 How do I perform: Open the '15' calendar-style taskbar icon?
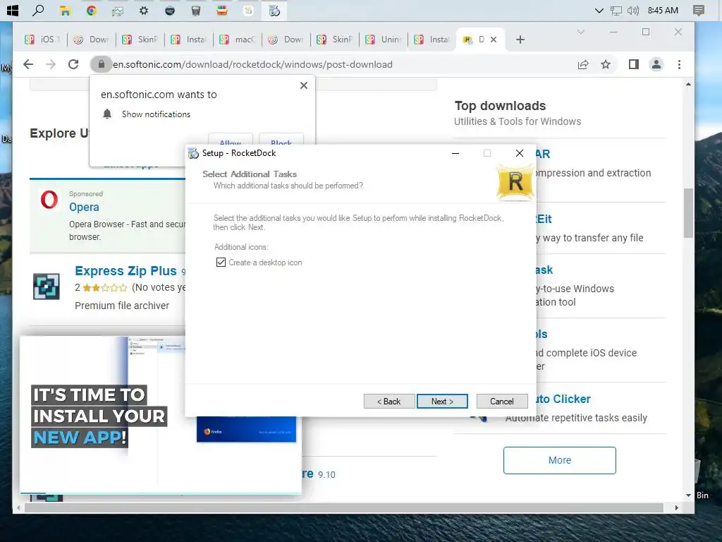click(x=248, y=11)
